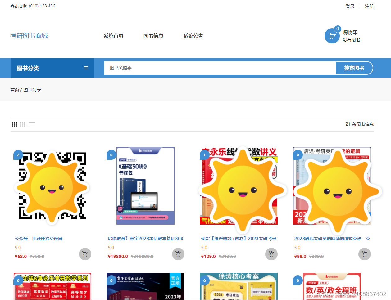The width and height of the screenshot is (391, 300).
Task: Click the cart icon on the 李永乐 2023考研 book
Action: coord(271,254)
